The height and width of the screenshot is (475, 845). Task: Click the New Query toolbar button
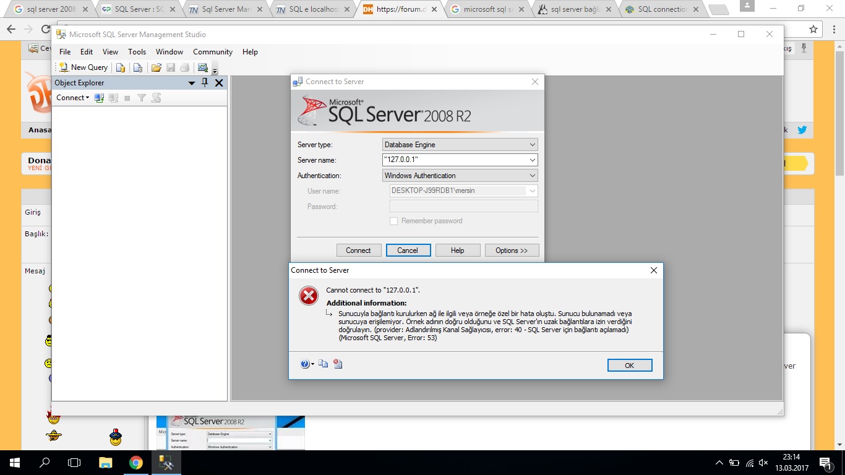84,67
